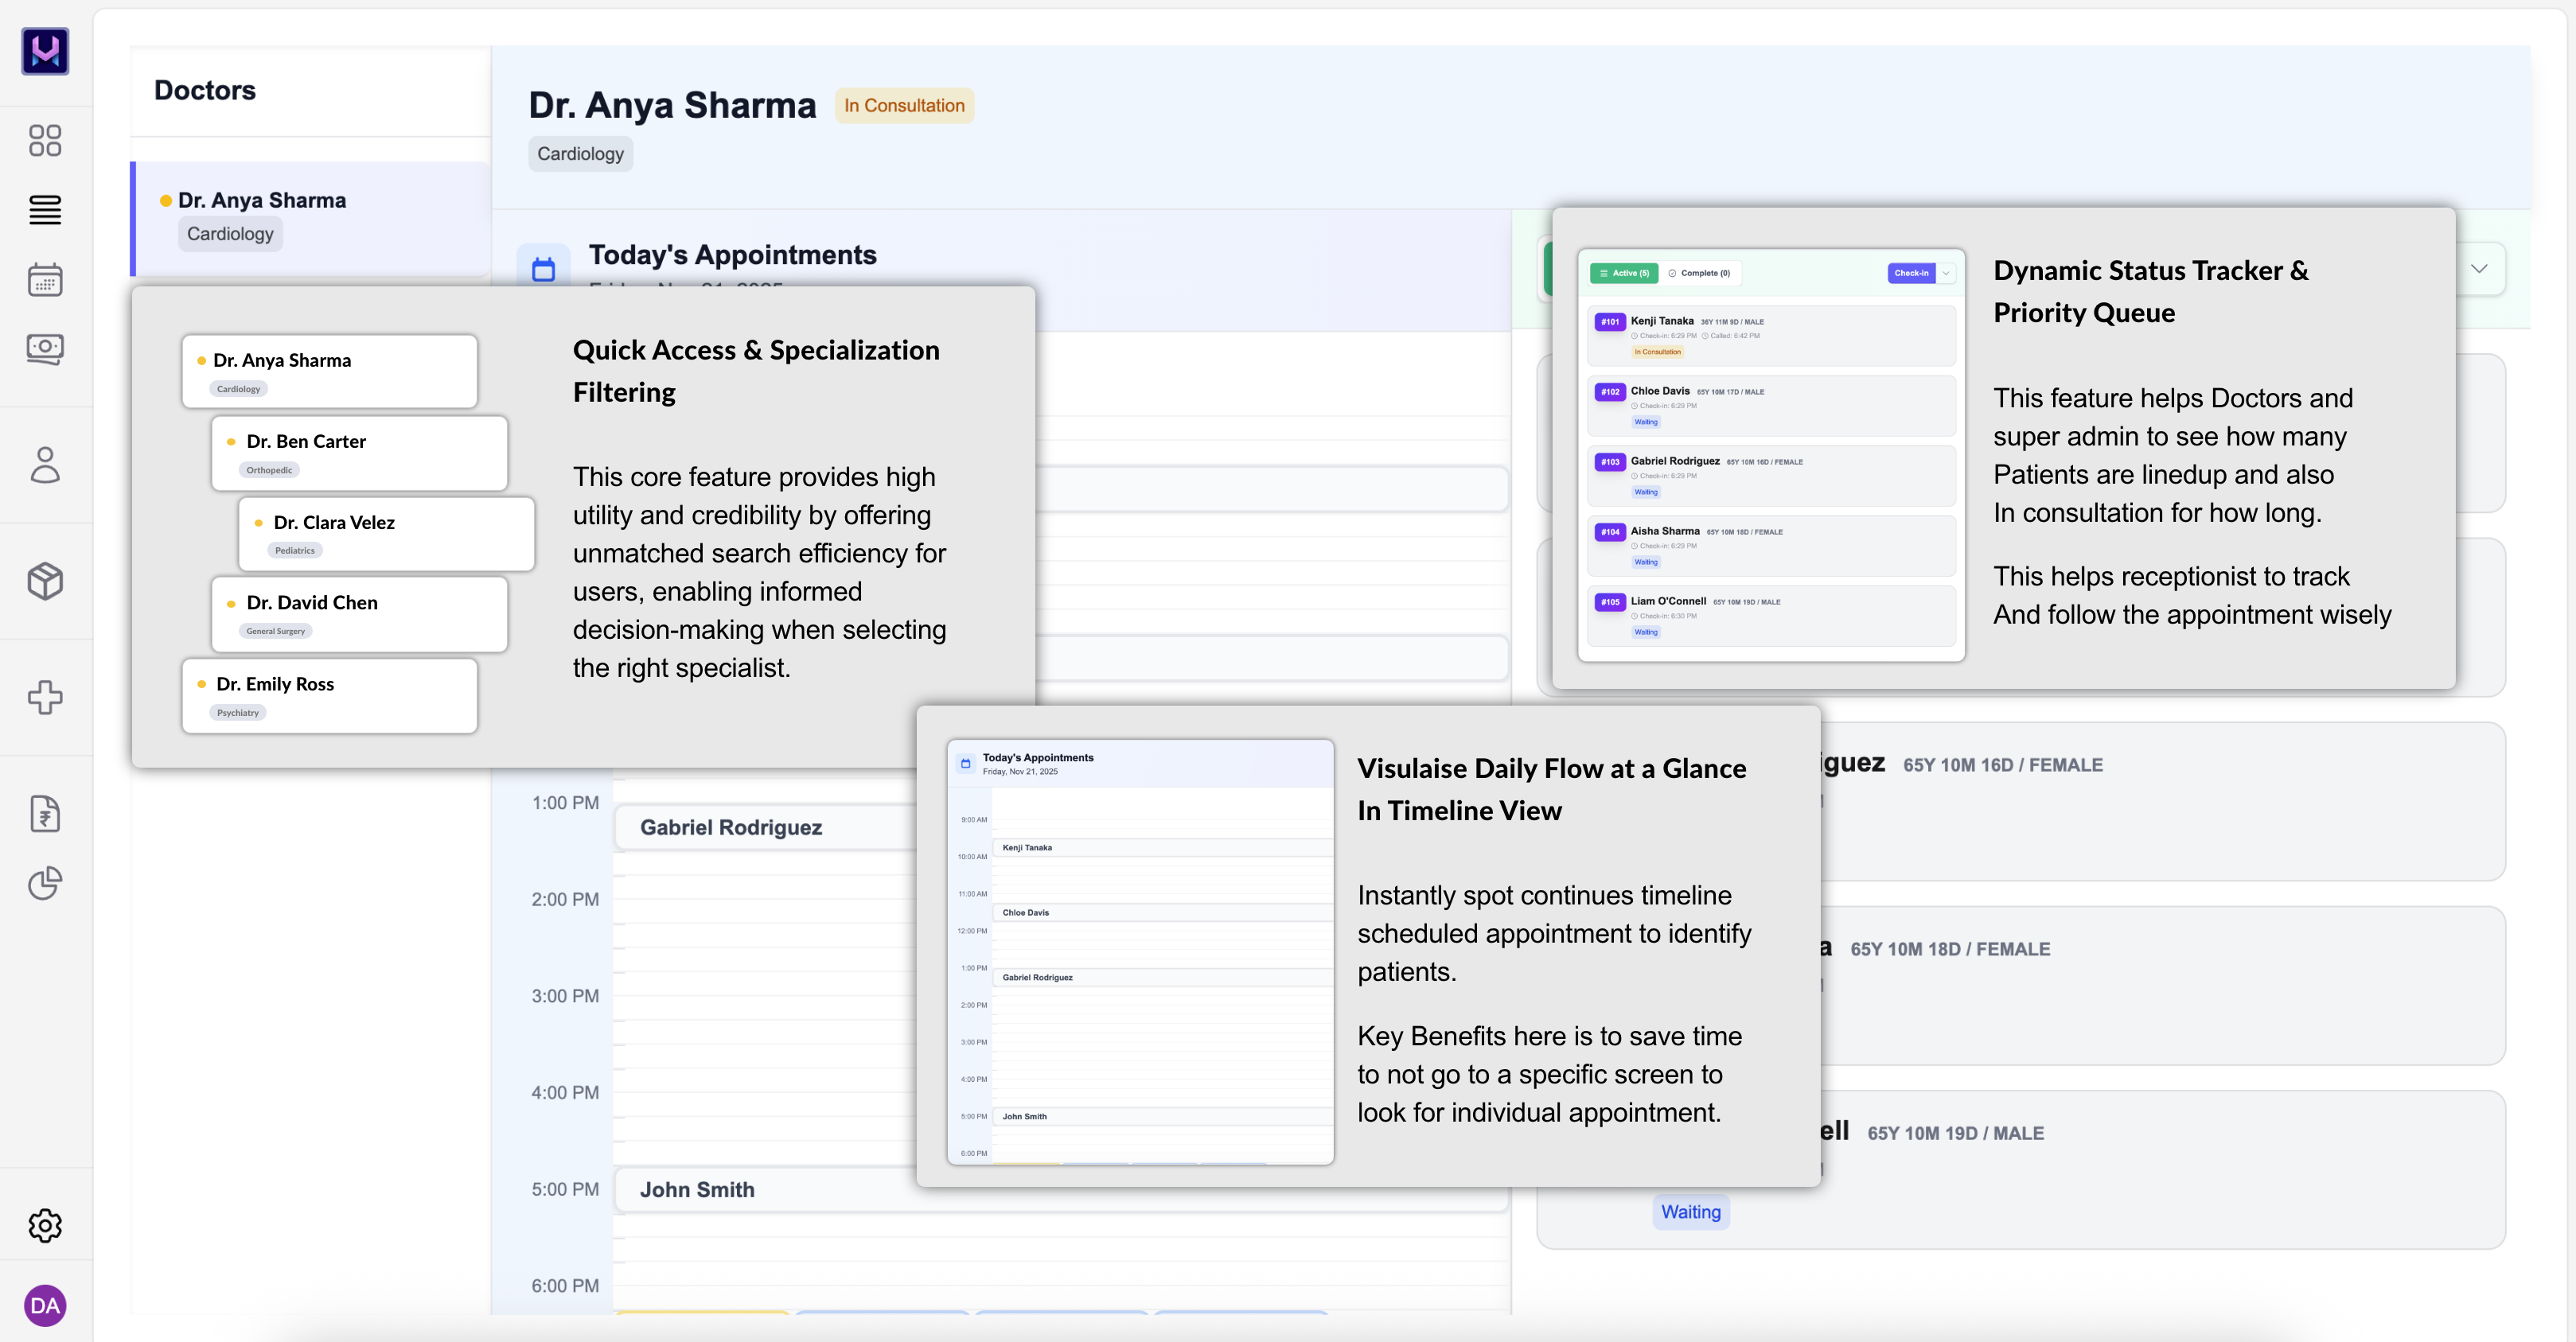2576x1342 pixels.
Task: Open the calendar icon in sidebar
Action: [45, 280]
